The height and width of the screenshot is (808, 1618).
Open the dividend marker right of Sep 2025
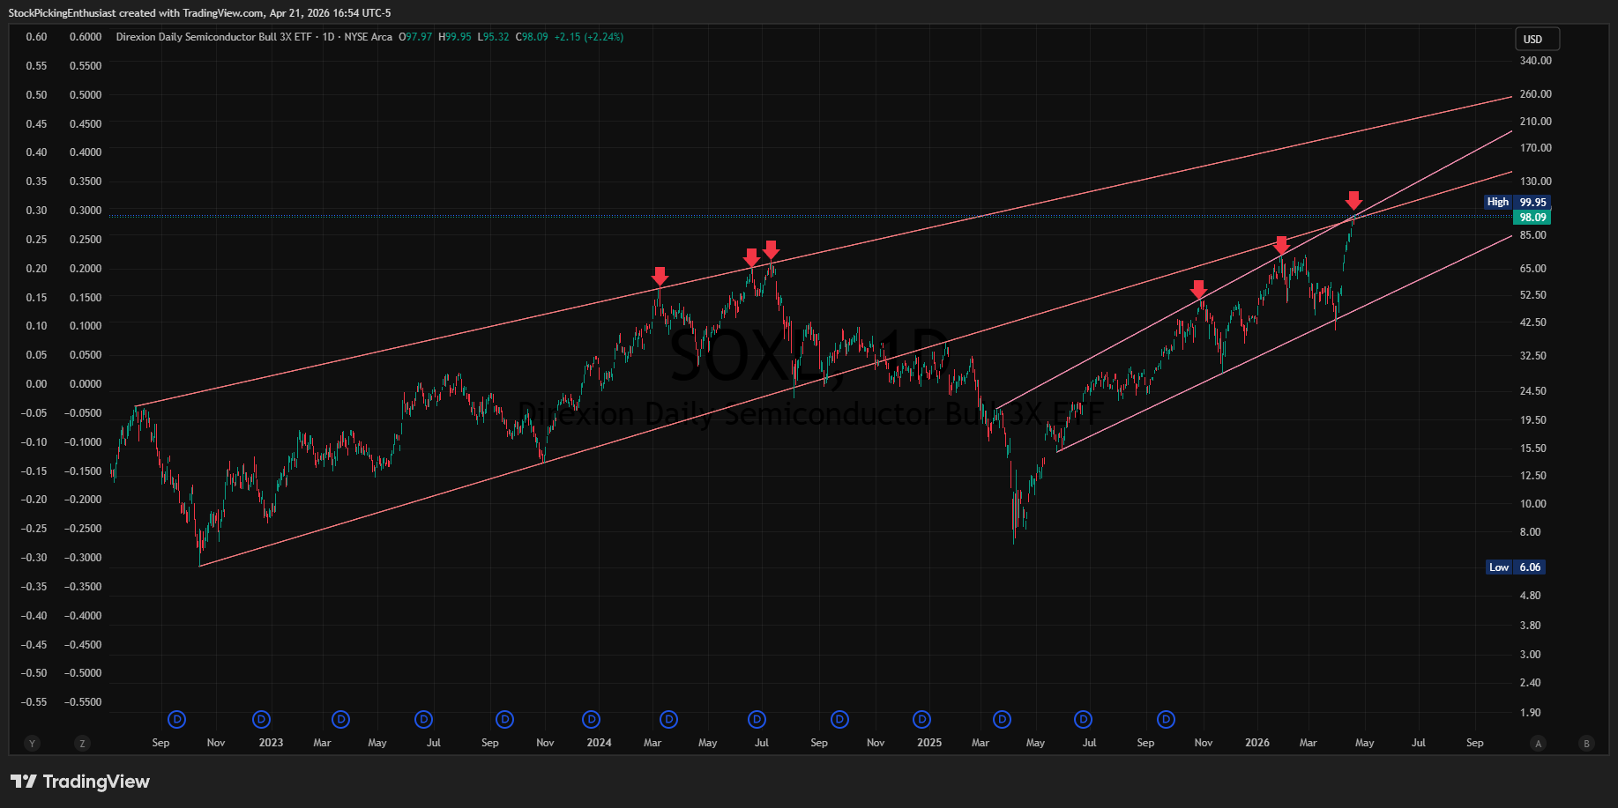(x=1167, y=720)
